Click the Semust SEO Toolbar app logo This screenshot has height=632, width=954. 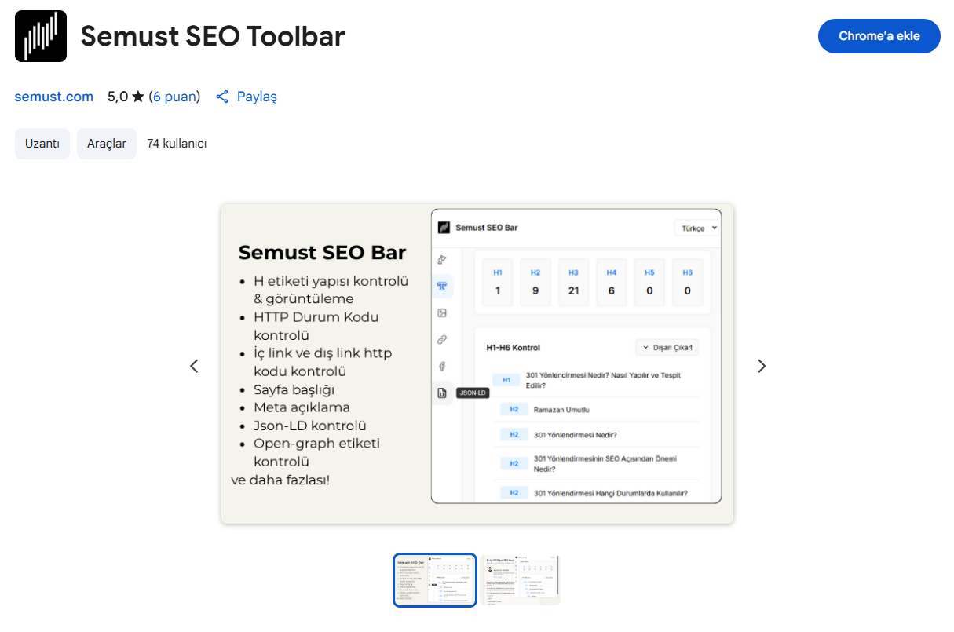click(41, 35)
